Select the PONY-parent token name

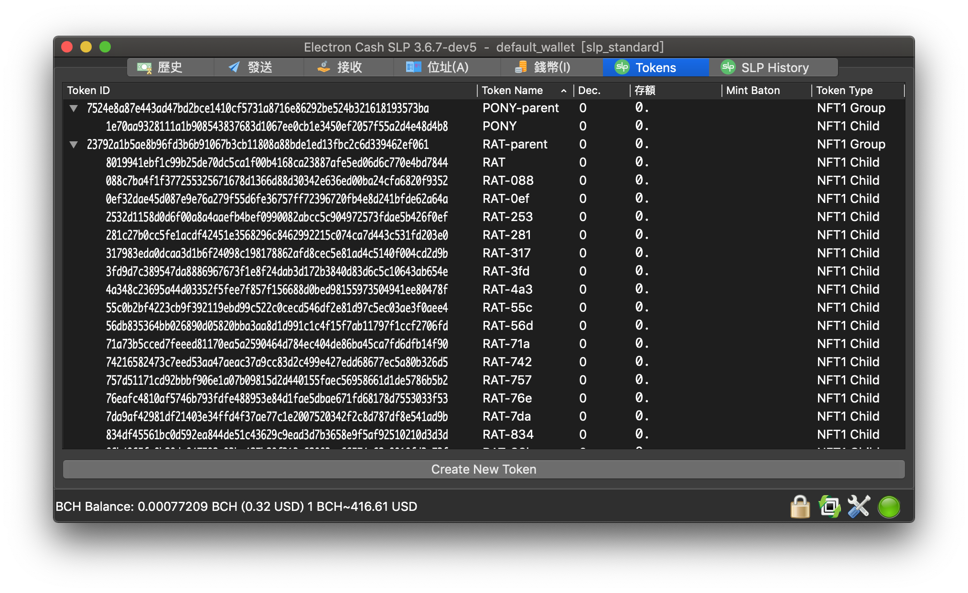pos(520,108)
